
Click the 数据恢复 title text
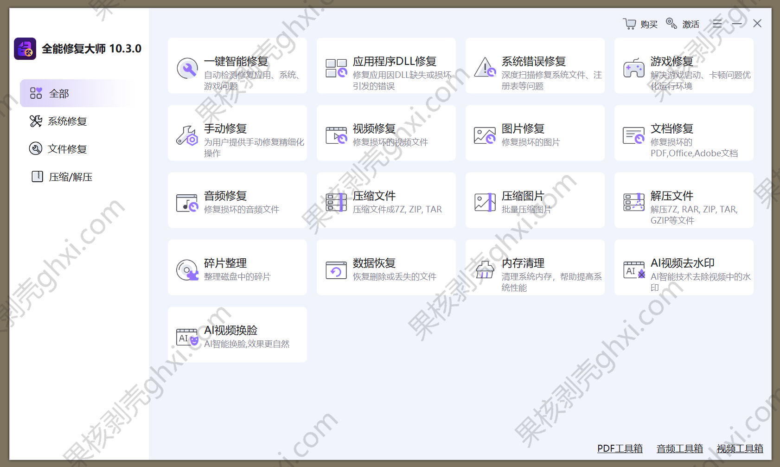click(x=374, y=263)
